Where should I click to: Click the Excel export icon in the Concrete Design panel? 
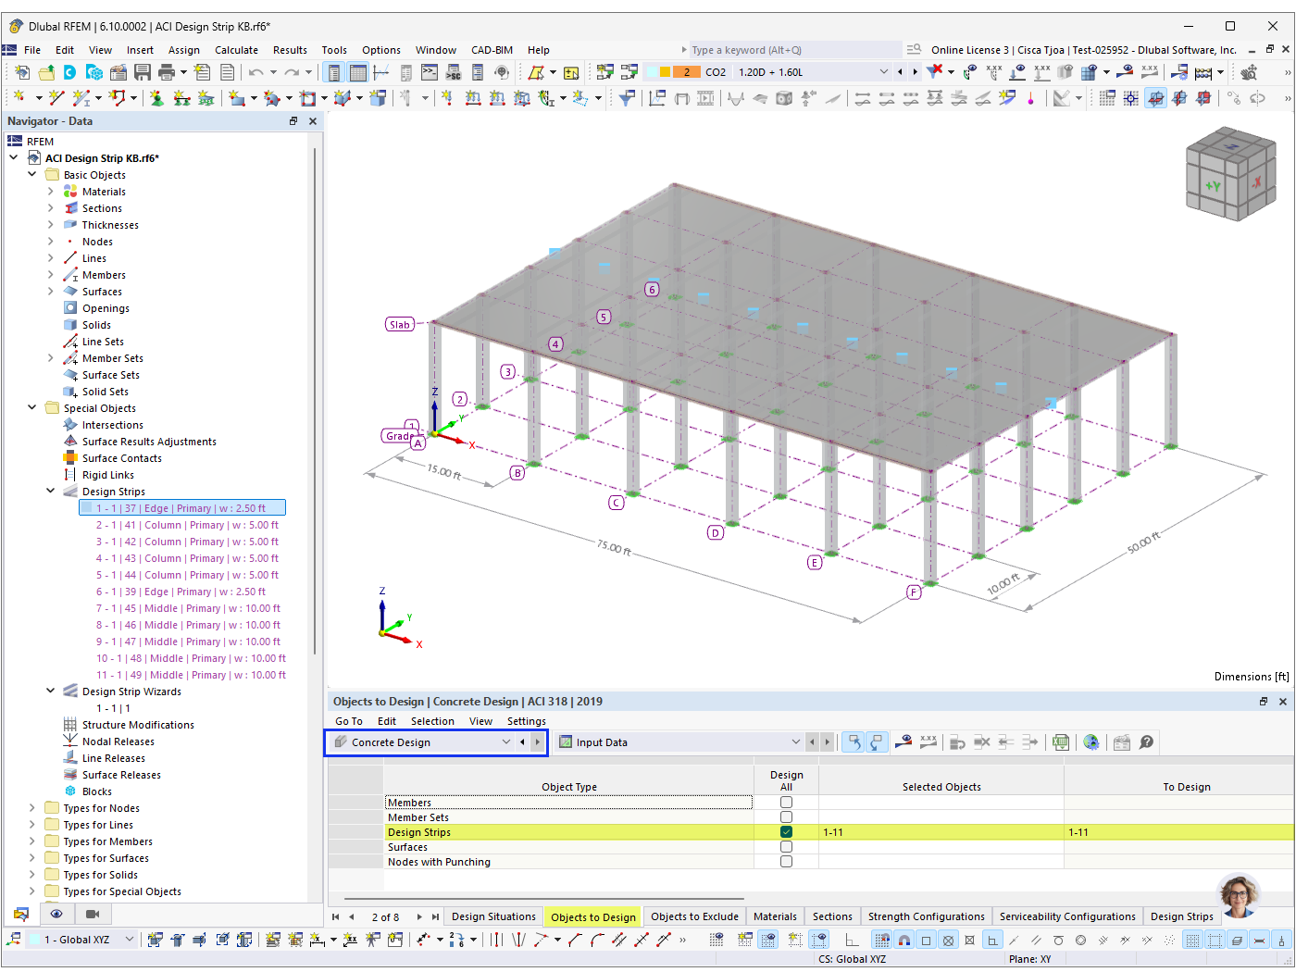point(1061,742)
